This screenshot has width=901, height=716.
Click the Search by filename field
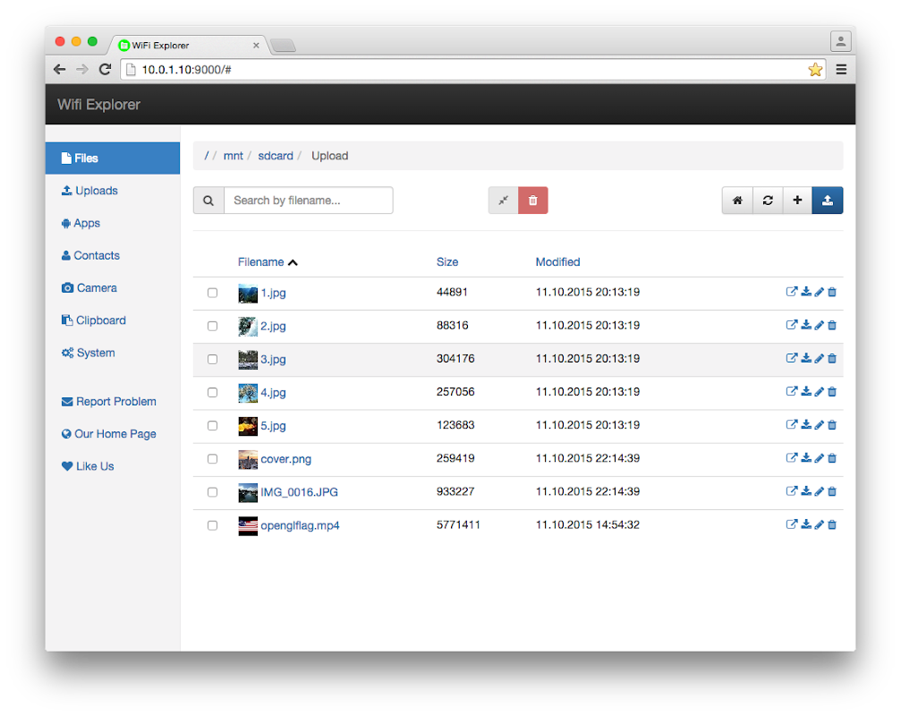308,200
